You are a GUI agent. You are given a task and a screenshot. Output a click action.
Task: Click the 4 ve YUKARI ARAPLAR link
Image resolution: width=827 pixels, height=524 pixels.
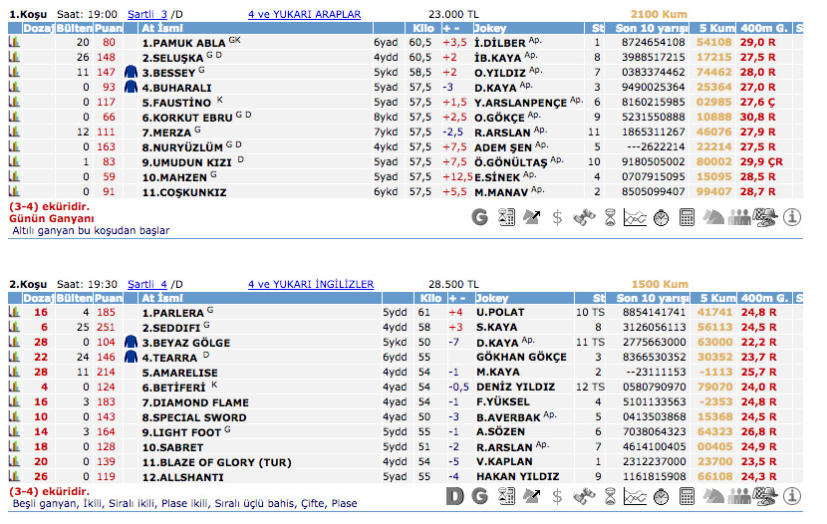pos(304,14)
